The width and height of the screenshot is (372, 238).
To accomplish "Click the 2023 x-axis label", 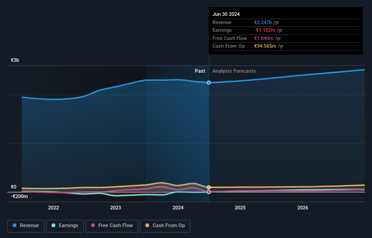I will 116,208.
